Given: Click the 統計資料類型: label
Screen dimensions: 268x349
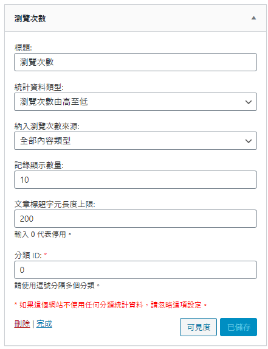Looking at the screenshot, I should [x=39, y=87].
